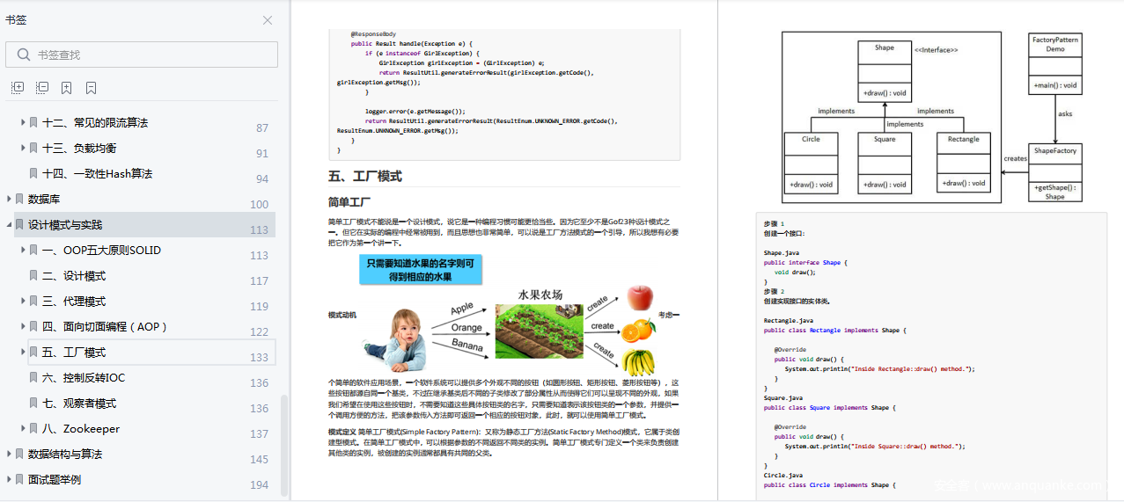The image size is (1124, 502).
Task: Select the 五、工厂模式 bookmark label
Action: point(74,352)
